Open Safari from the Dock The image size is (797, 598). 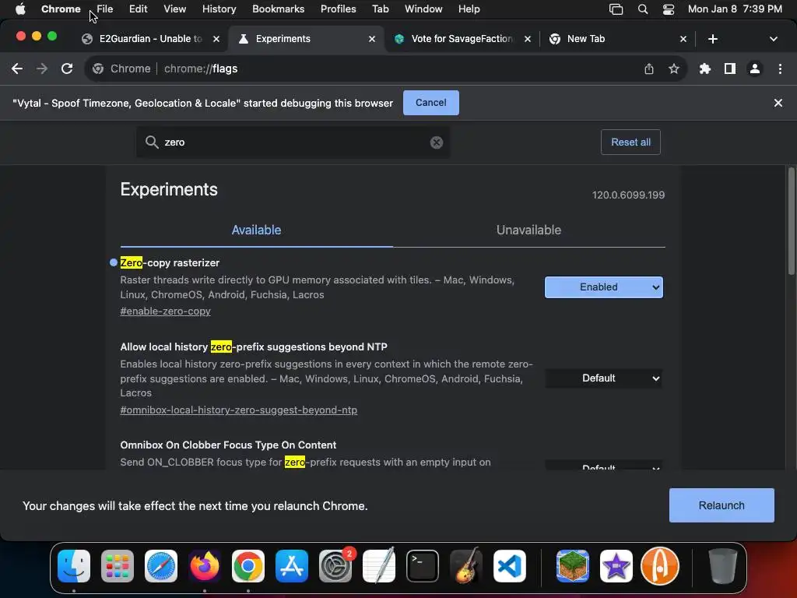click(x=161, y=566)
